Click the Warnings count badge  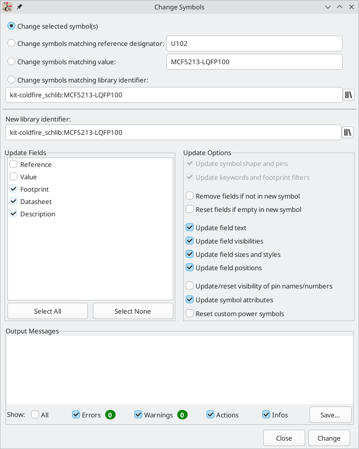182,414
